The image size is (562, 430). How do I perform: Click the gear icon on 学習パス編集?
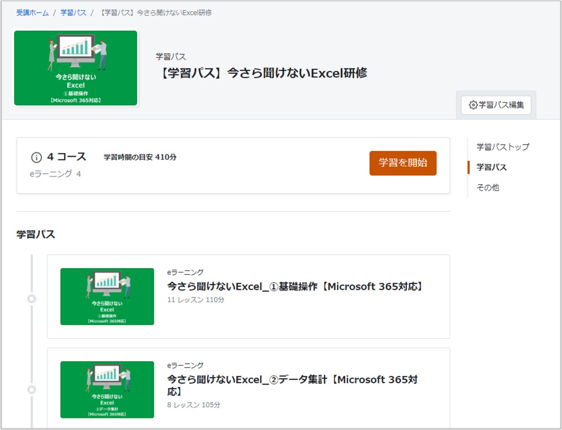coord(473,105)
